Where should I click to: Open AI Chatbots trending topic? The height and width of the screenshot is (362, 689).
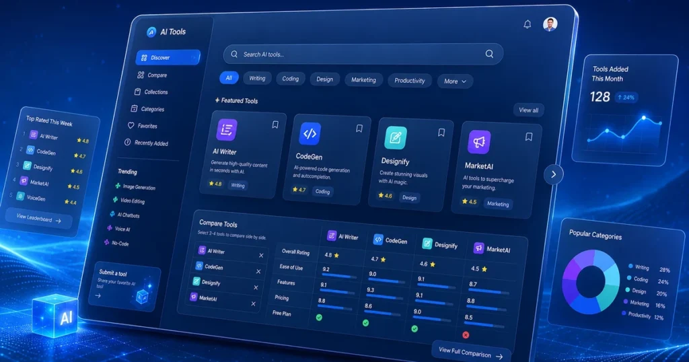(x=124, y=215)
